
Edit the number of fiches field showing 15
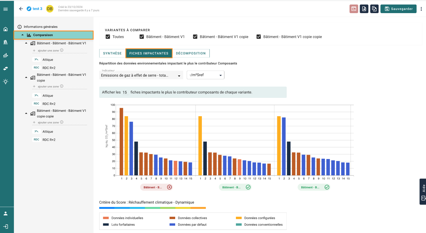coord(125,92)
